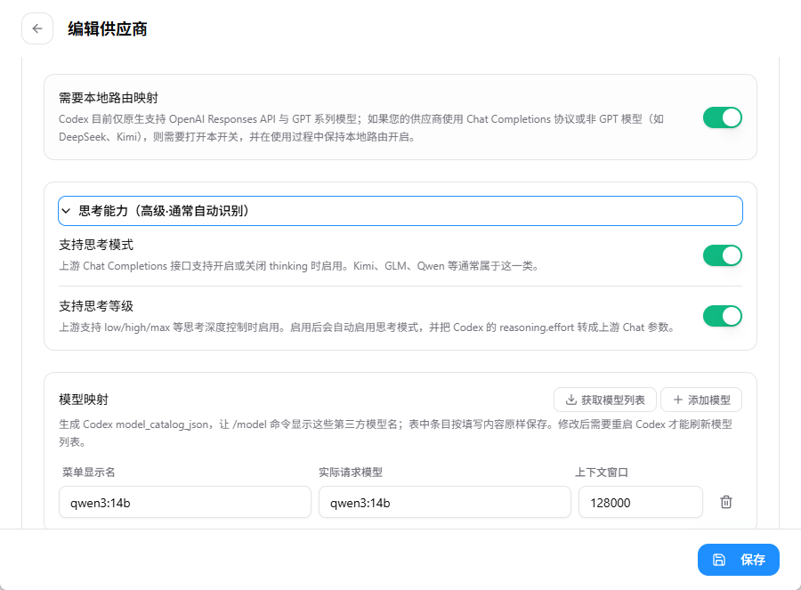Screen dimensions: 801x590
Task: Click the 上下文窗口 column label
Action: pyautogui.click(x=602, y=473)
